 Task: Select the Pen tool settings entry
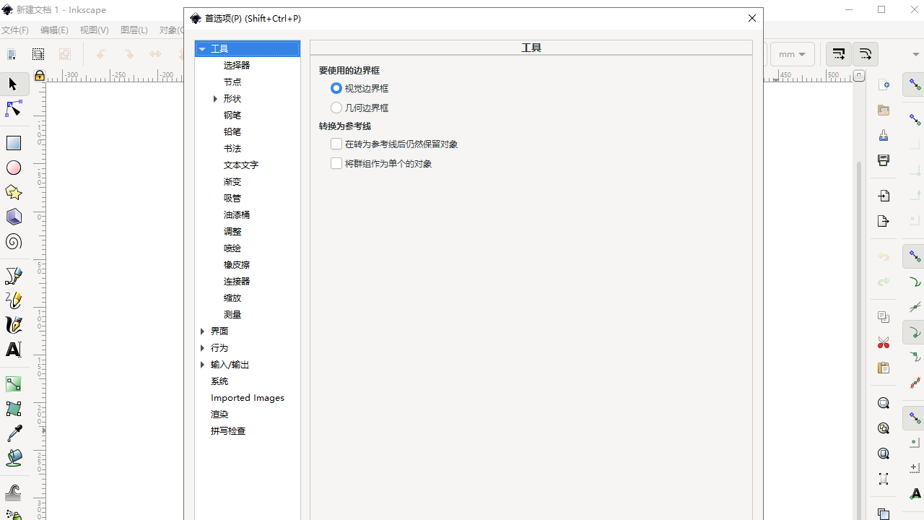pyautogui.click(x=232, y=115)
